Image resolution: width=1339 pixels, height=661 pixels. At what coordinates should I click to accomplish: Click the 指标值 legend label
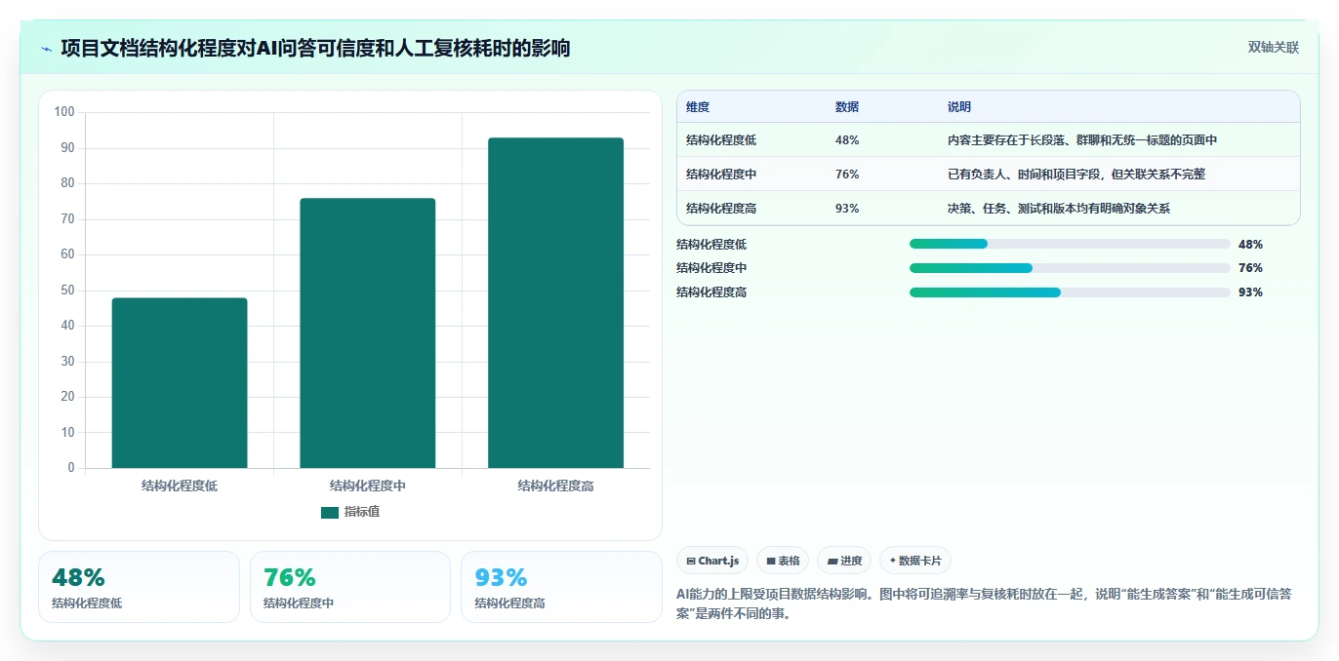(x=362, y=512)
